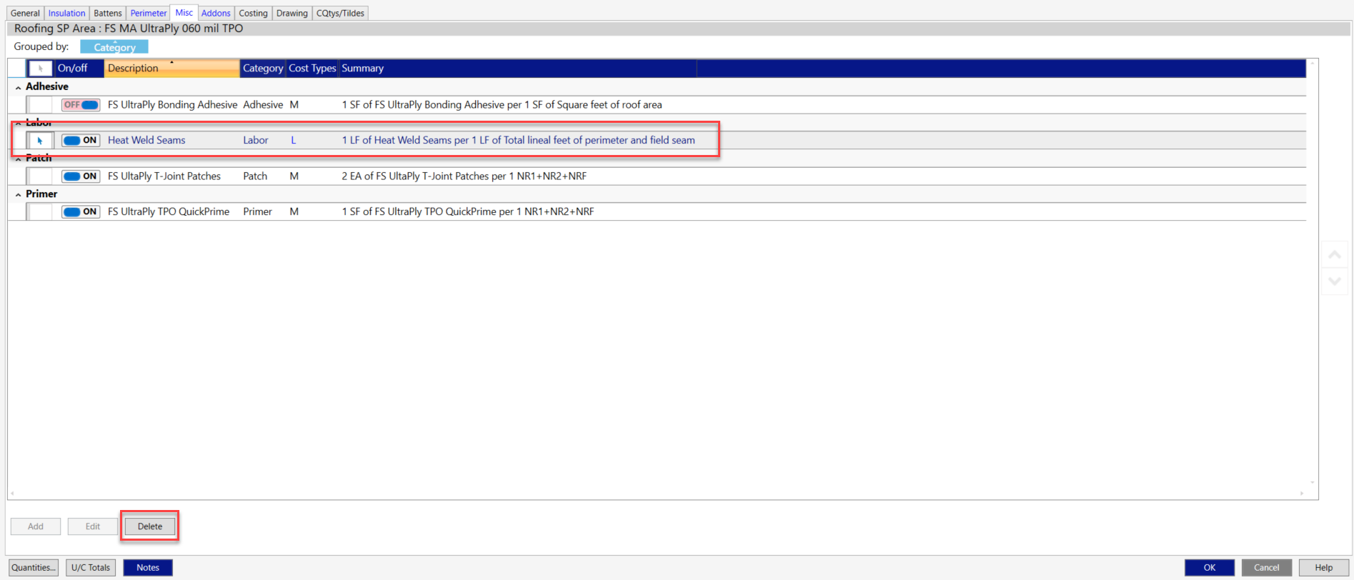Turn off the Heat Weld Seams toggle
This screenshot has width=1354, height=580.
(81, 141)
